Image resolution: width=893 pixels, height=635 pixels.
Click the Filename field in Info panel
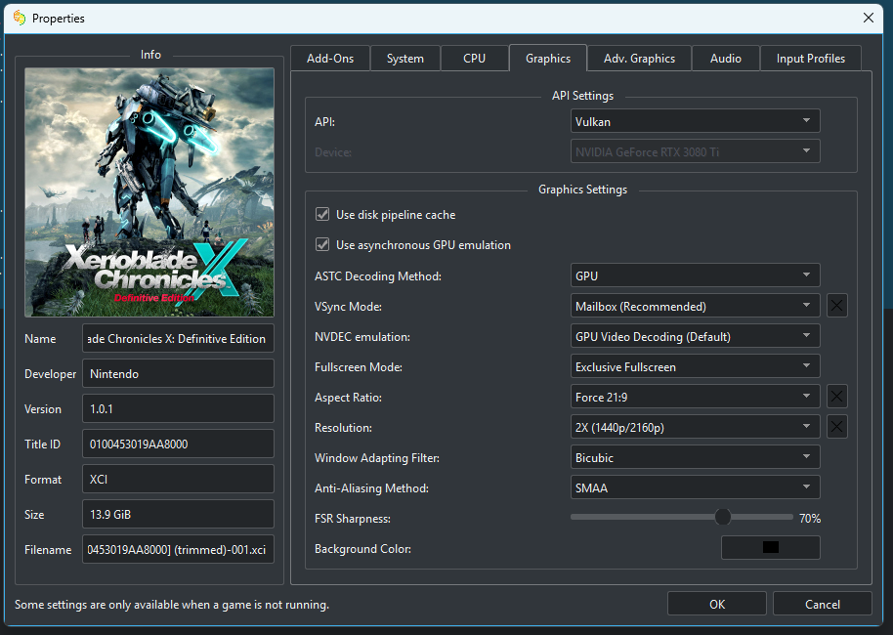pos(178,550)
